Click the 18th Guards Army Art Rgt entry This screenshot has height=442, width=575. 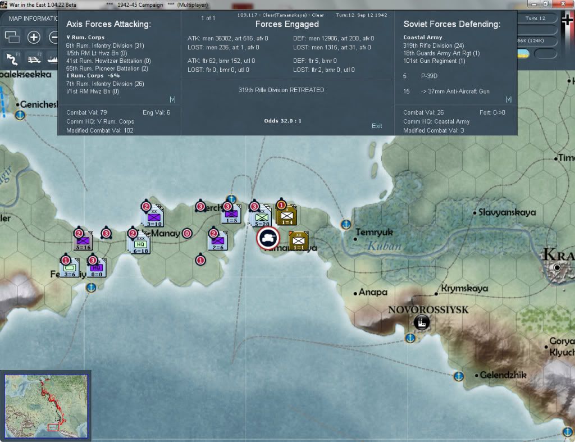tap(441, 53)
